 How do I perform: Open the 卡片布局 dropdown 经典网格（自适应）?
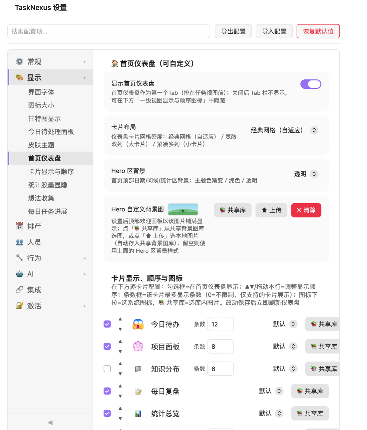(x=284, y=130)
